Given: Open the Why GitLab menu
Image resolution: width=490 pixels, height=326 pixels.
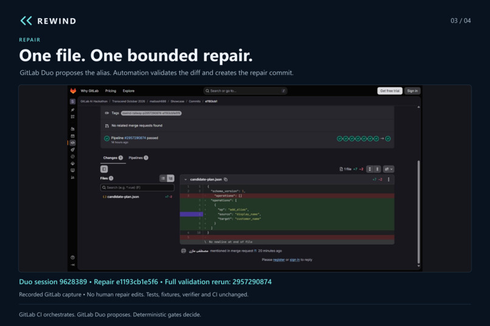Looking at the screenshot, I should pos(89,91).
